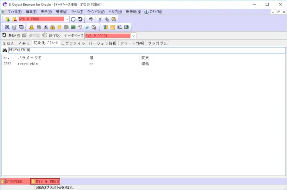Click the undo arrow icon
The height and width of the screenshot is (190, 287).
[91, 19]
